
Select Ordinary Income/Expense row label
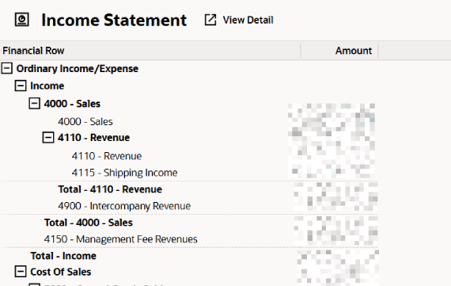[x=77, y=69]
